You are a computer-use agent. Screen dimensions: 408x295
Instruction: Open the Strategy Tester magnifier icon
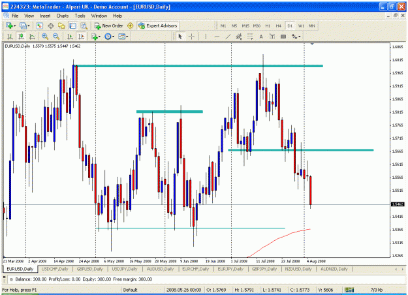tap(84, 25)
